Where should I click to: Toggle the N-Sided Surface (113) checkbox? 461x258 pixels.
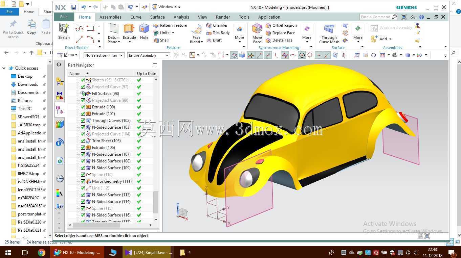(83, 195)
